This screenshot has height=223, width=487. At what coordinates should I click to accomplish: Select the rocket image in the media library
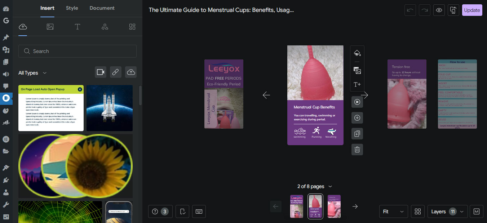(x=110, y=108)
